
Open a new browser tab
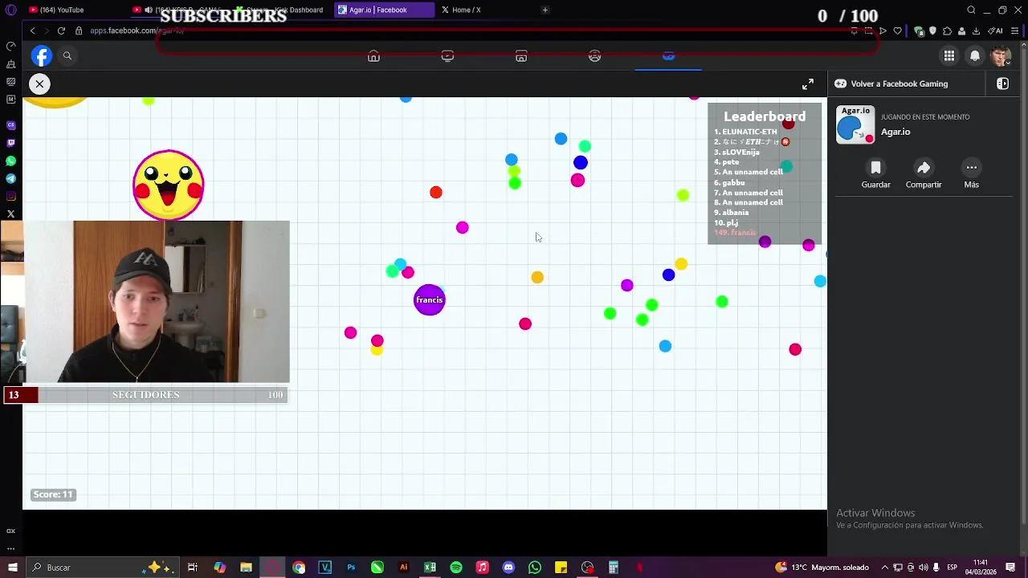pos(545,10)
